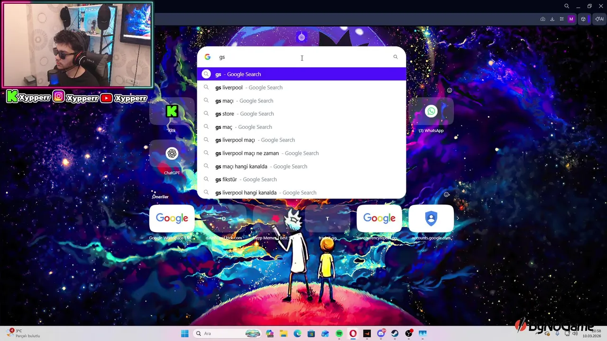Image resolution: width=607 pixels, height=341 pixels.
Task: Click the small smiley icon near WhatsApp tile
Action: pos(449,90)
